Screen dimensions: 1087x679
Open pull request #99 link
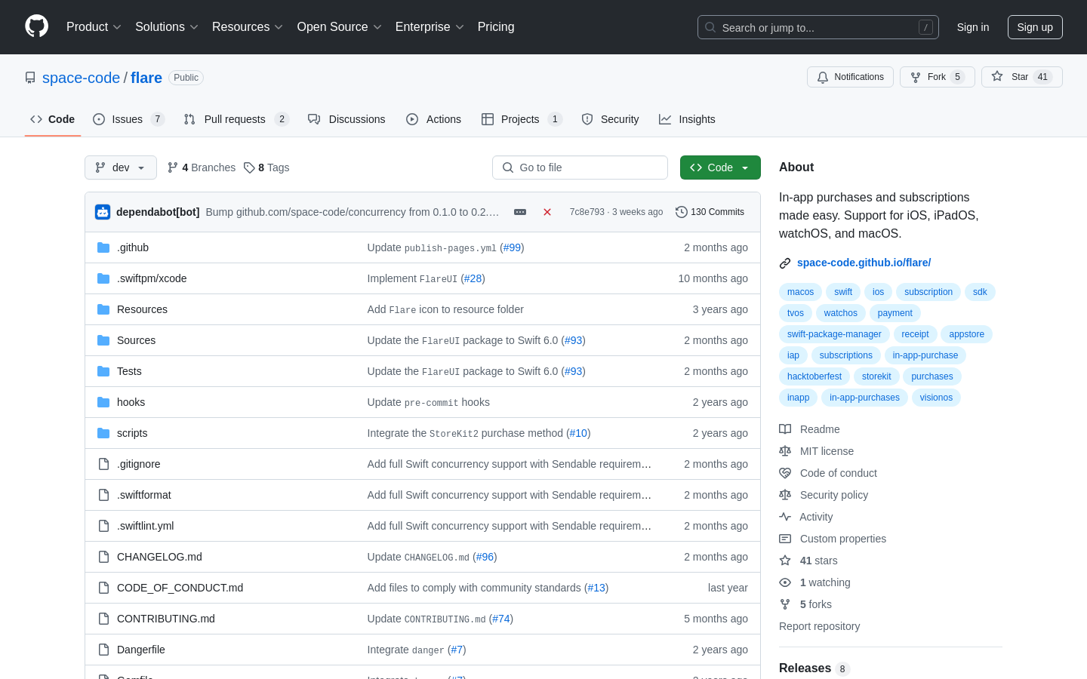point(513,247)
